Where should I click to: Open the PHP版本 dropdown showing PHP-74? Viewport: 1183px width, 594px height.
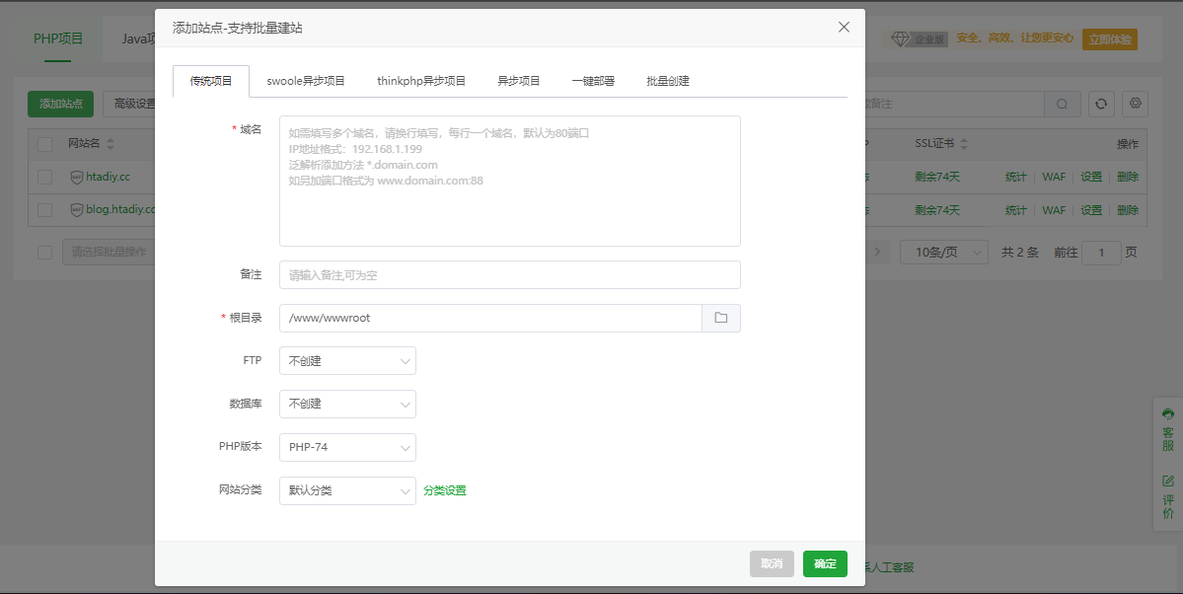[347, 447]
